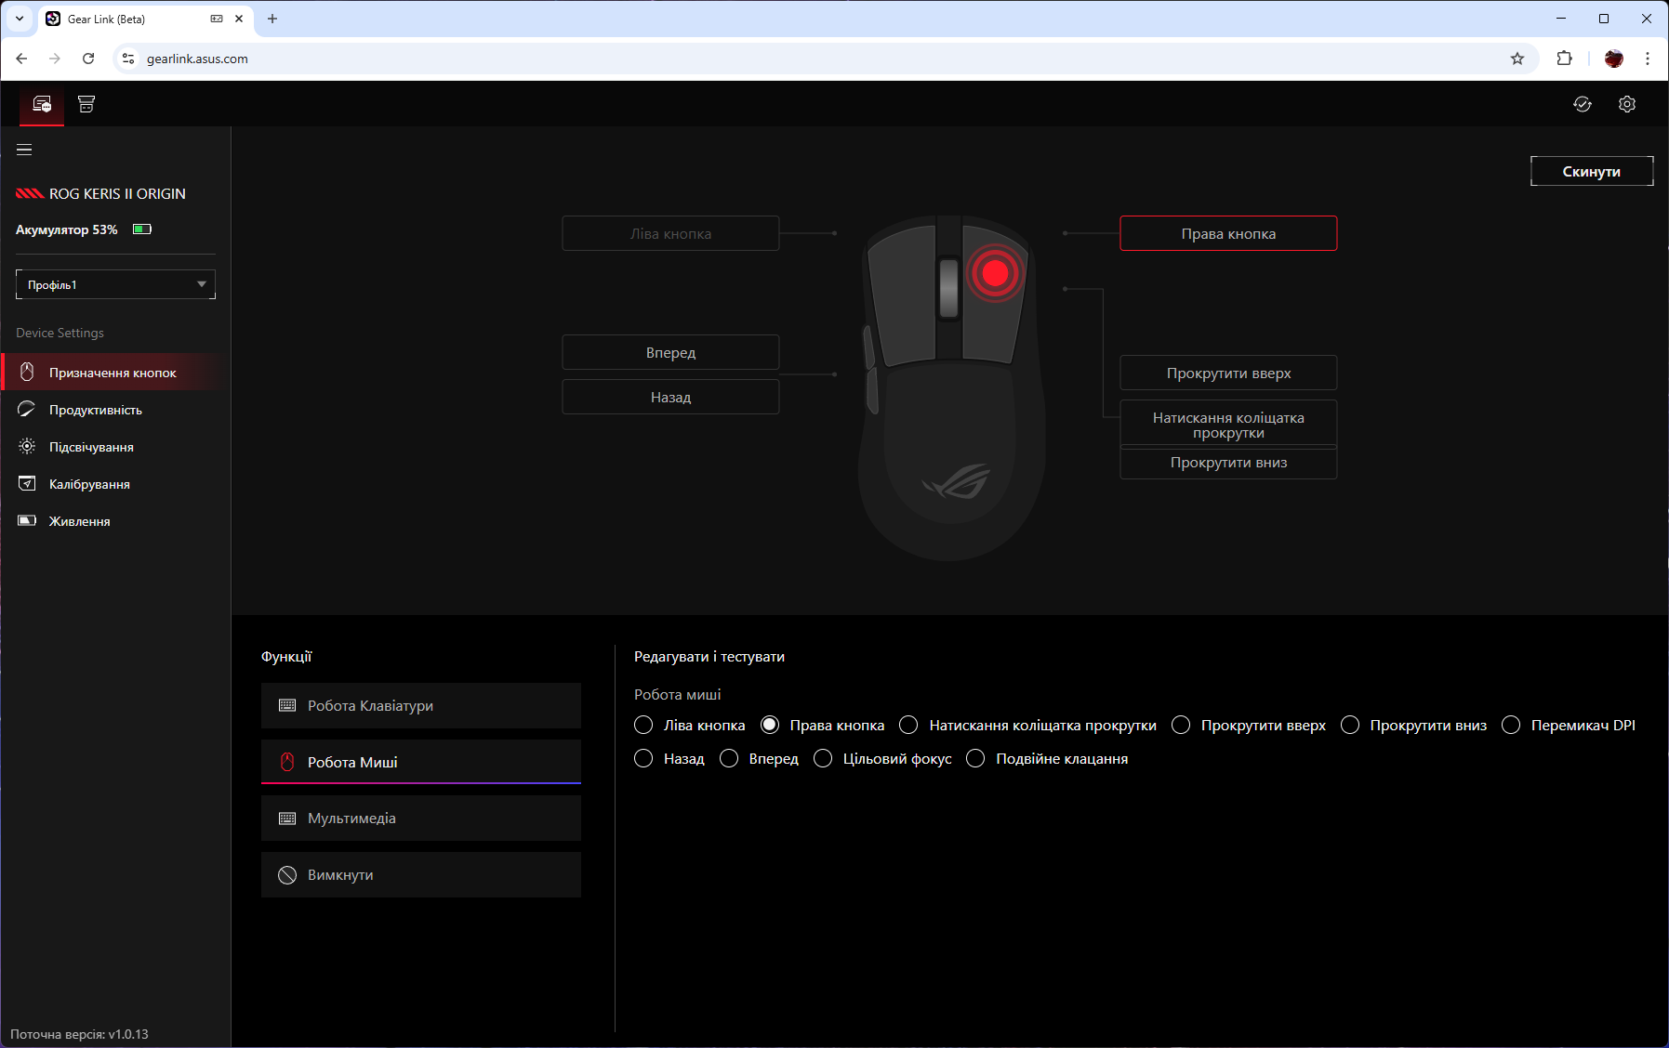Open Призначення кнопок section
This screenshot has height=1048, width=1669.
[x=115, y=373]
